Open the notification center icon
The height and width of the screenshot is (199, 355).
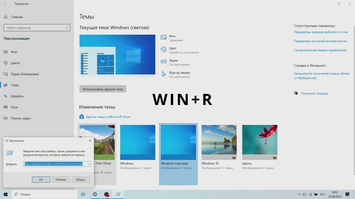click(348, 195)
